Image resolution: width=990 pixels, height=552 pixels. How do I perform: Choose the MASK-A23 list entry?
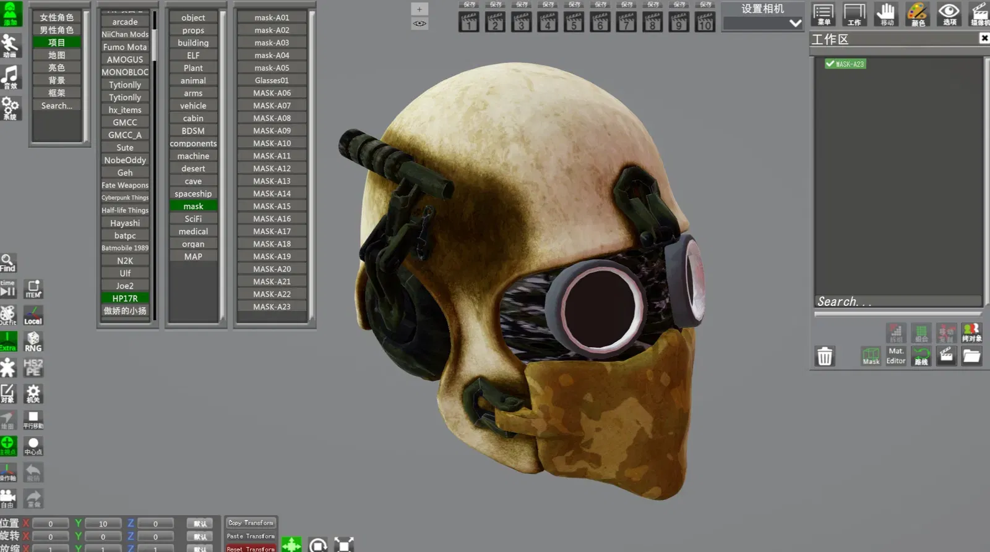click(x=272, y=307)
